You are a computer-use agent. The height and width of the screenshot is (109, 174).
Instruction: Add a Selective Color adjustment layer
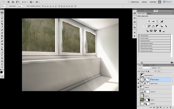pos(163,31)
